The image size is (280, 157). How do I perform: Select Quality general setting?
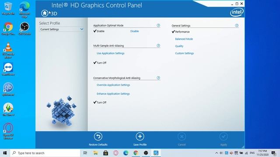pos(179,46)
